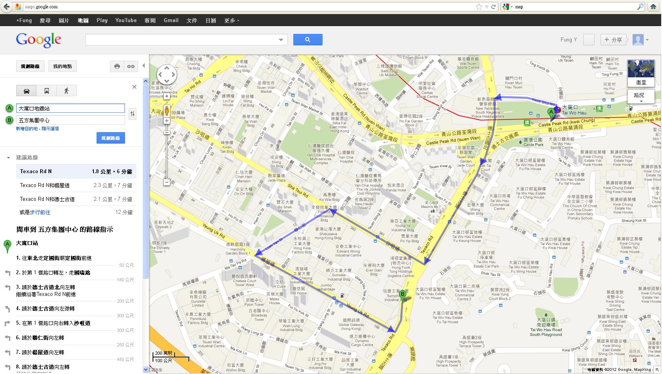
Task: Click the starting point field 大窩口地鐵站
Action: coord(71,108)
